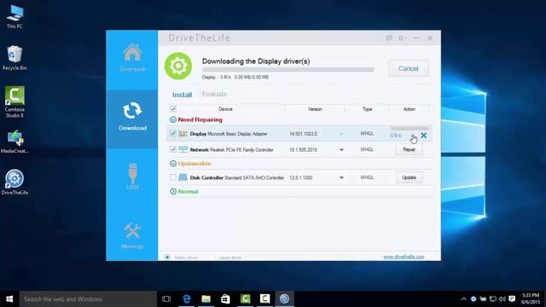Open the www.drivethelife.com link
Viewport: 546px width, 307px height.
tap(404, 257)
